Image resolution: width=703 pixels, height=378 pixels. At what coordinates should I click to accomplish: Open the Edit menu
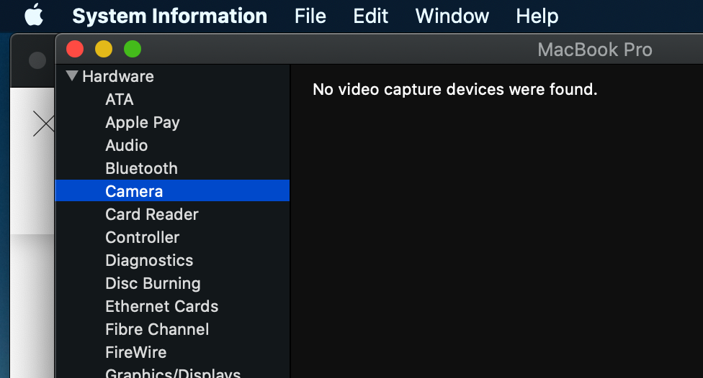(371, 16)
